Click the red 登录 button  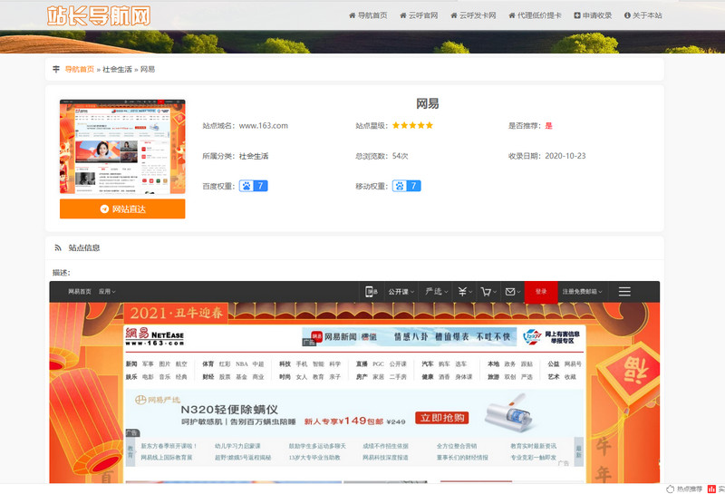coord(541,291)
